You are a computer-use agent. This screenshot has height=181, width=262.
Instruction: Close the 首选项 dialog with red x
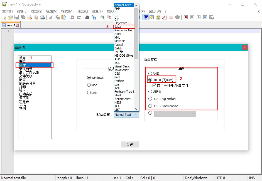pyautogui.click(x=245, y=47)
